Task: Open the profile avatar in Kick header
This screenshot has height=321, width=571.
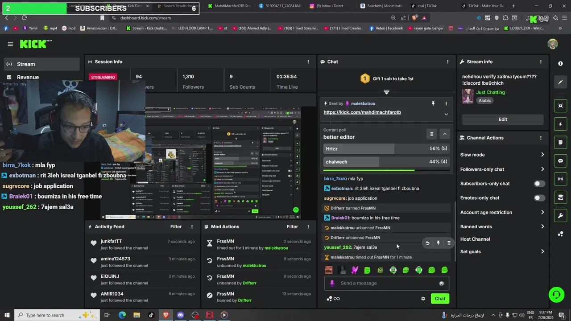Action: [x=553, y=44]
